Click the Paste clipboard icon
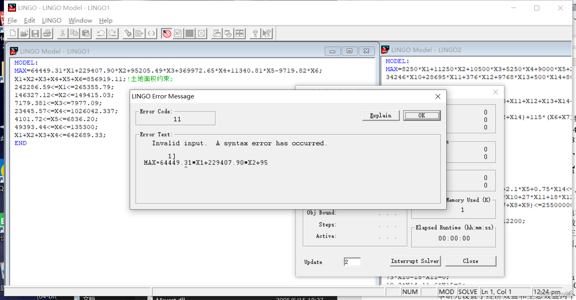 86,33
